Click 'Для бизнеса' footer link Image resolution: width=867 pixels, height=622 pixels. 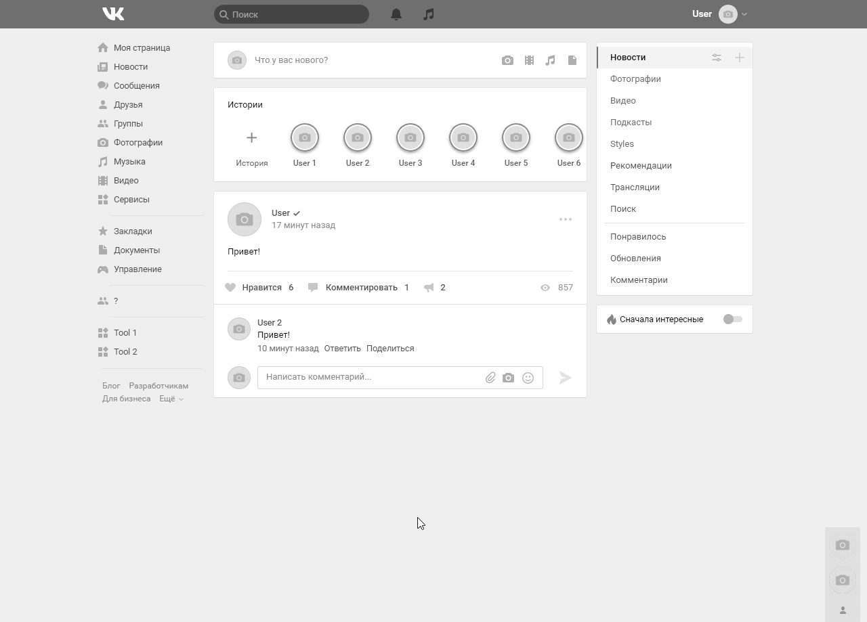point(127,399)
